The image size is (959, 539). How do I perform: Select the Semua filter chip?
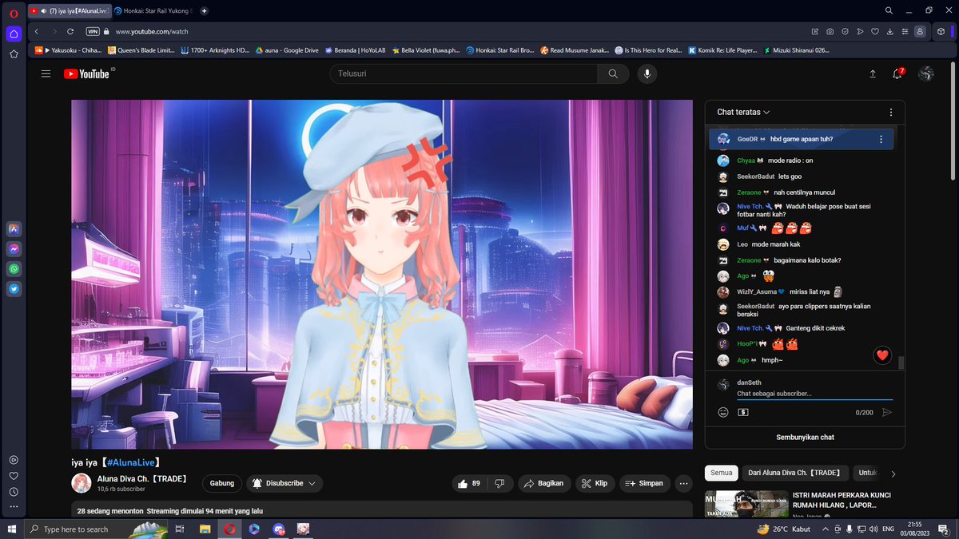pos(721,473)
